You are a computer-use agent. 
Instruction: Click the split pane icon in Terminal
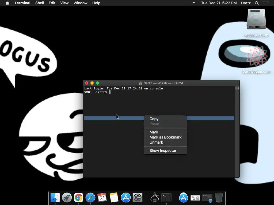[238, 88]
